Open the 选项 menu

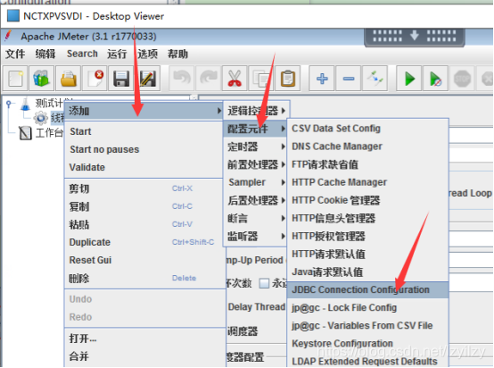pyautogui.click(x=147, y=54)
